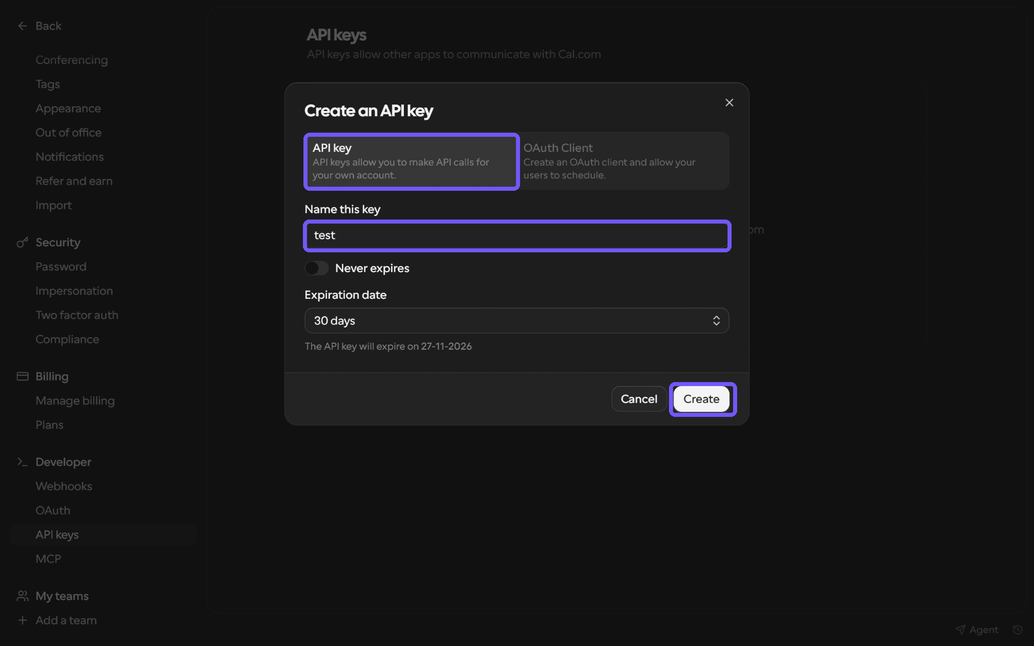Select API keys in the sidebar
This screenshot has width=1034, height=646.
pyautogui.click(x=103, y=534)
